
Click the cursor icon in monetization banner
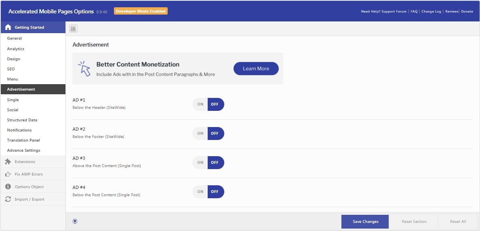point(84,69)
